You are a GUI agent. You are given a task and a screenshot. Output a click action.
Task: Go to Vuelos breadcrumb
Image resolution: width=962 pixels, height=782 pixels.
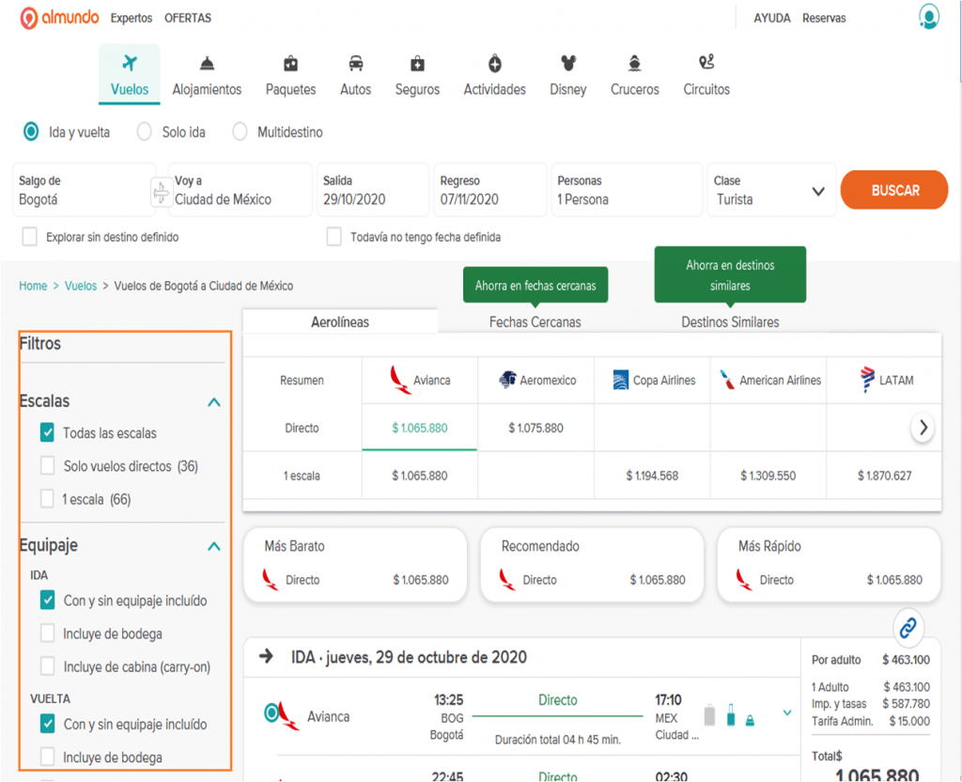pos(81,286)
